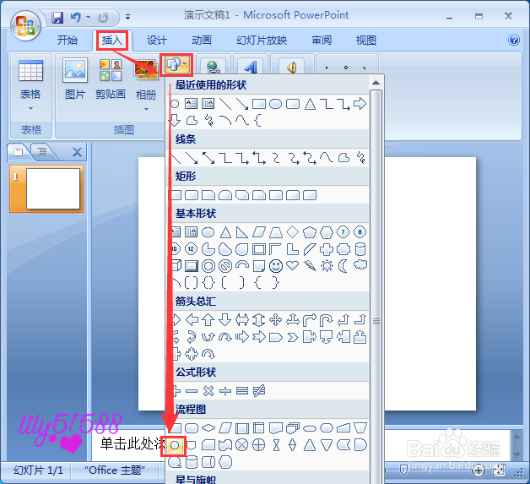Select the multiply sign in 公式形状
The width and height of the screenshot is (530, 484).
point(208,391)
